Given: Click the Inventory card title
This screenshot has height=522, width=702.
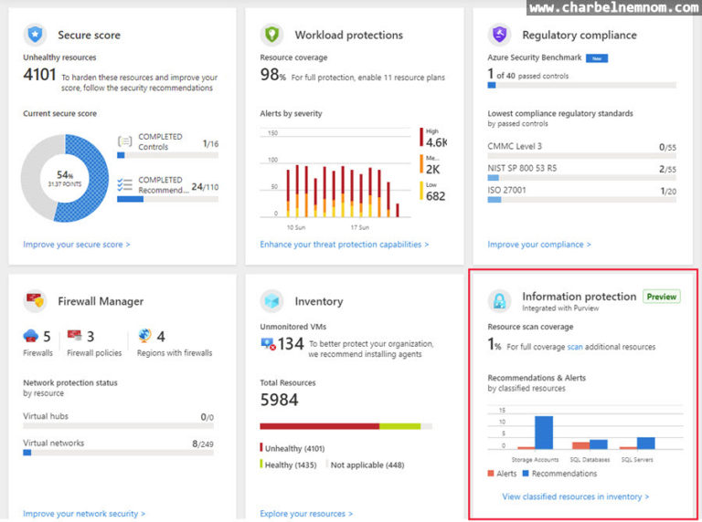Looking at the screenshot, I should 319,301.
